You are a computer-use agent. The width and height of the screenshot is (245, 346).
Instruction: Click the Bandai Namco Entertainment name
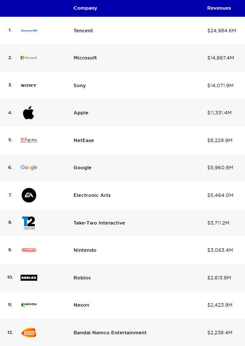tap(110, 333)
